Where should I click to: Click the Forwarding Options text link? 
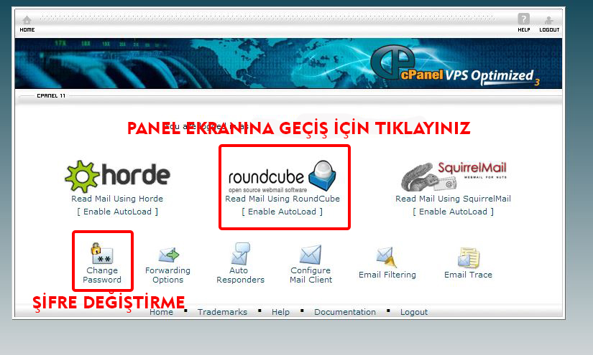tap(168, 275)
